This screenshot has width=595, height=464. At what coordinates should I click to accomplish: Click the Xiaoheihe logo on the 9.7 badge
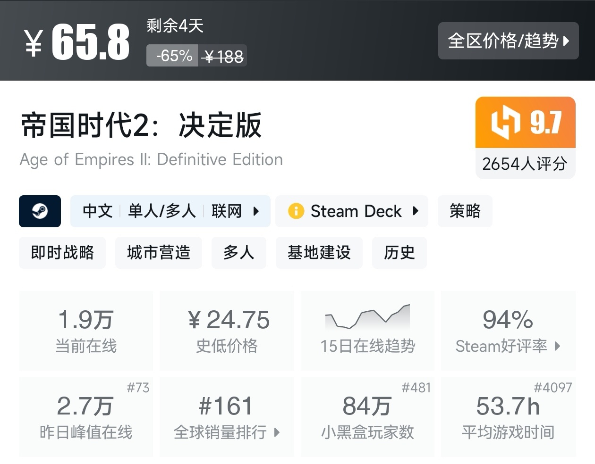(505, 123)
